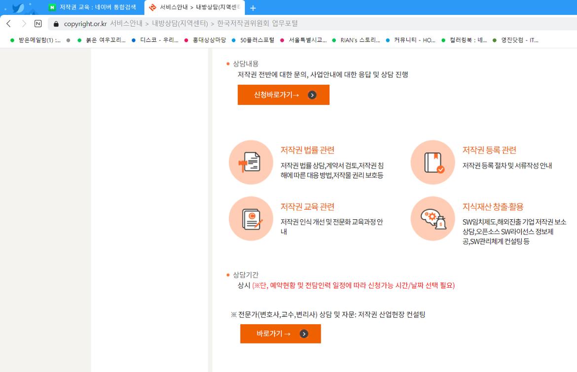577x372 pixels.
Task: Click the 바로가기 button
Action: (x=275, y=334)
